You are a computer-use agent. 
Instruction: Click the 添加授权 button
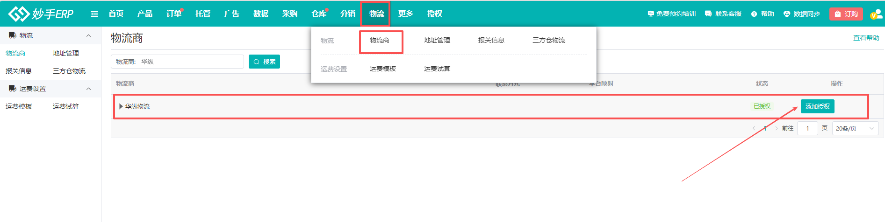tap(818, 106)
